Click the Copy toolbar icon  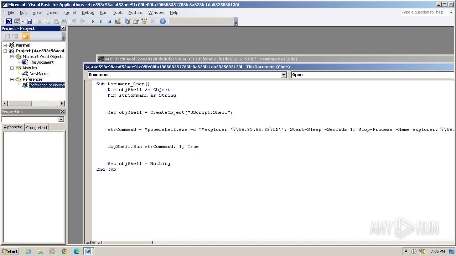47,21
